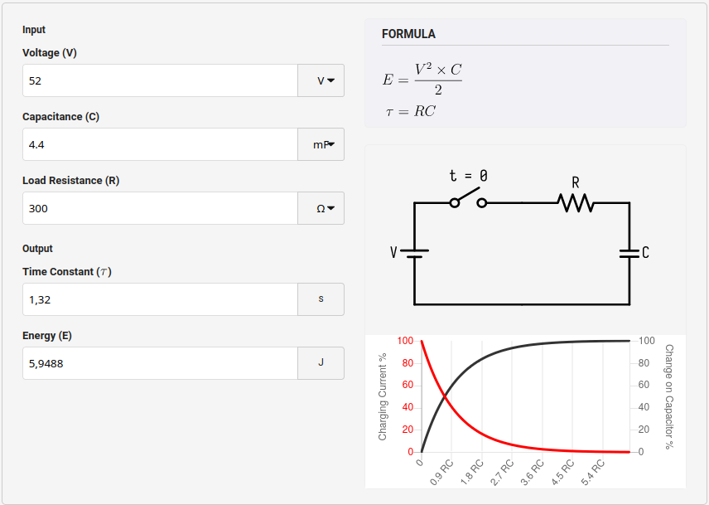The width and height of the screenshot is (709, 505).
Task: Click the 'Charging Current %' axis label
Action: click(x=383, y=396)
